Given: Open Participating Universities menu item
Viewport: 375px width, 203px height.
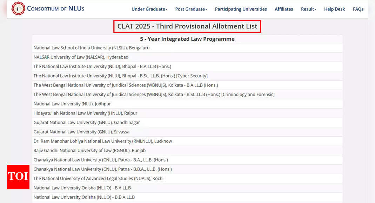Looking at the screenshot, I should pos(241,9).
